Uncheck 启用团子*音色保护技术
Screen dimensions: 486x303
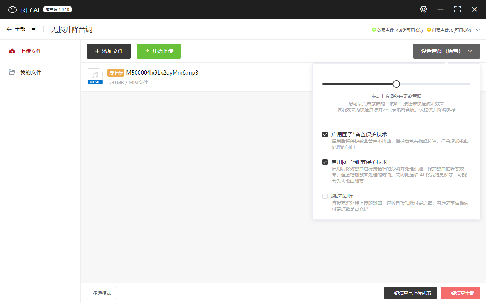(x=325, y=134)
